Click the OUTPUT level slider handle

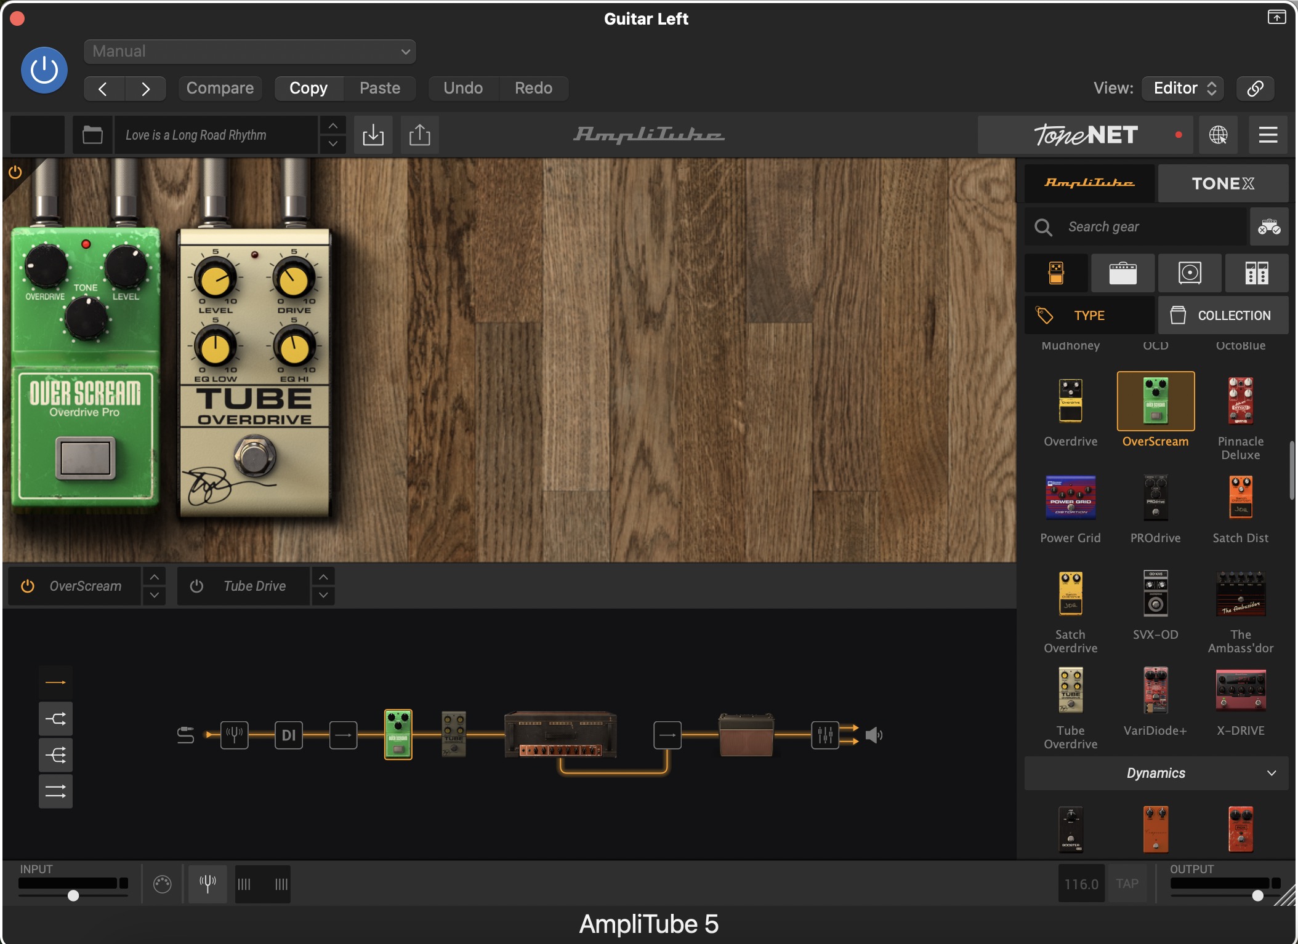tap(1257, 895)
